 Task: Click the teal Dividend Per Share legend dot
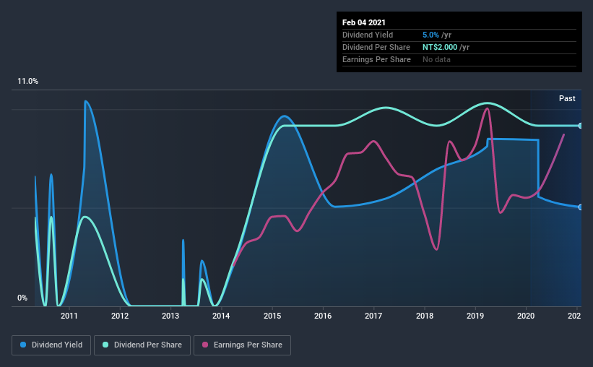[x=105, y=345]
